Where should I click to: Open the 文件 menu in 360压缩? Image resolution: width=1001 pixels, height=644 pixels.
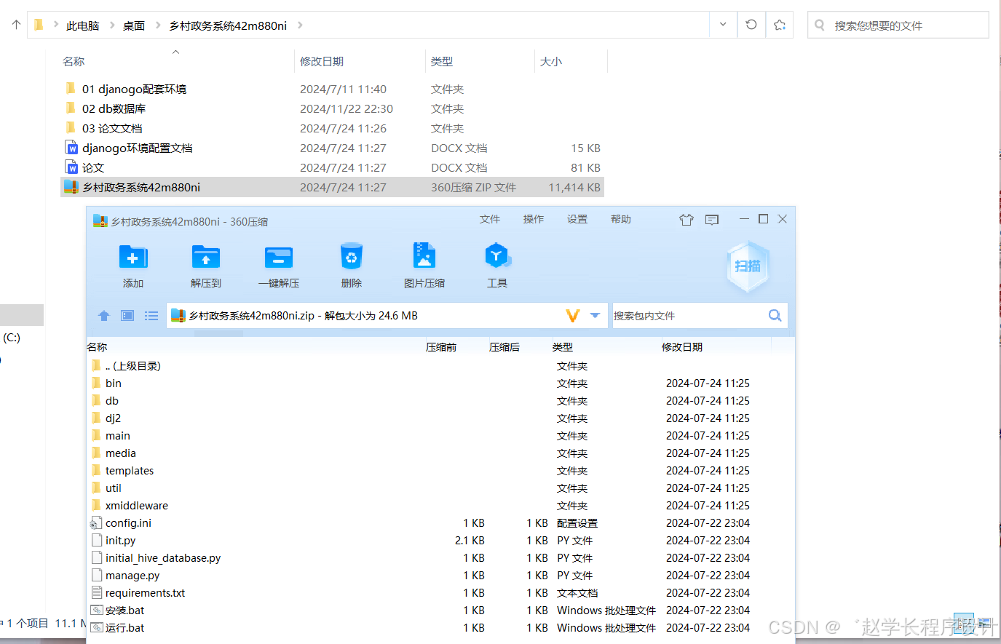pyautogui.click(x=490, y=219)
